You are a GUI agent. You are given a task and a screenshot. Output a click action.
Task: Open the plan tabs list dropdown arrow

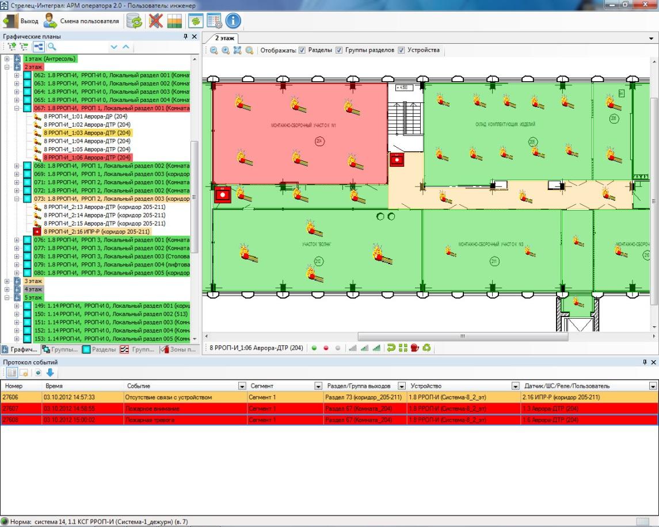652,38
